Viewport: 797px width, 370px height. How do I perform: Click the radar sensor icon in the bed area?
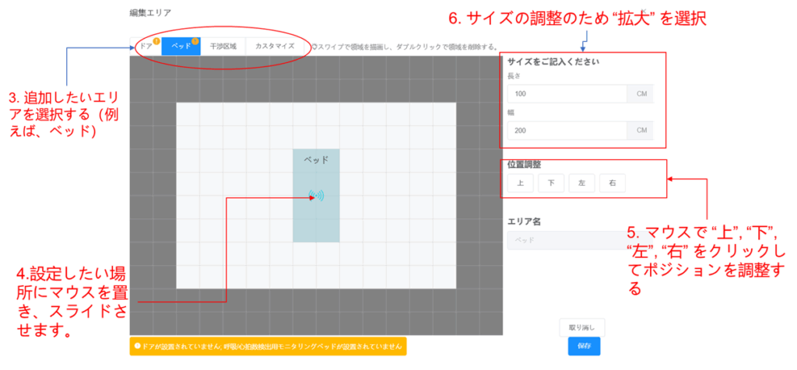click(316, 196)
